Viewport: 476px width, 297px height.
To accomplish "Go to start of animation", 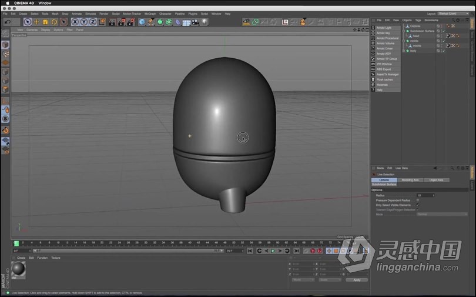I will tap(250, 251).
